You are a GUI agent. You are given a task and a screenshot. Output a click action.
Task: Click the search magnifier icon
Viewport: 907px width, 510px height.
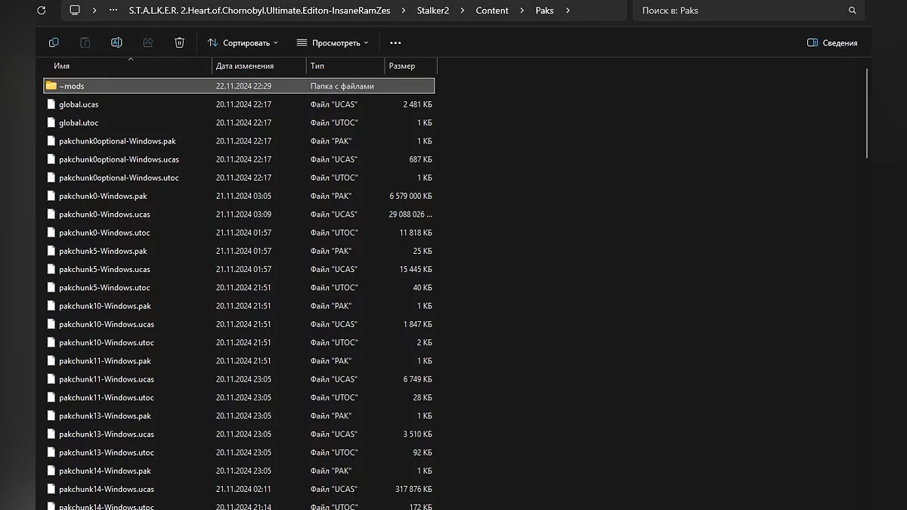click(853, 11)
